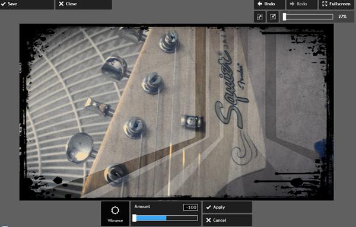356x227 pixels.
Task: Undo the last change
Action: pyautogui.click(x=269, y=4)
